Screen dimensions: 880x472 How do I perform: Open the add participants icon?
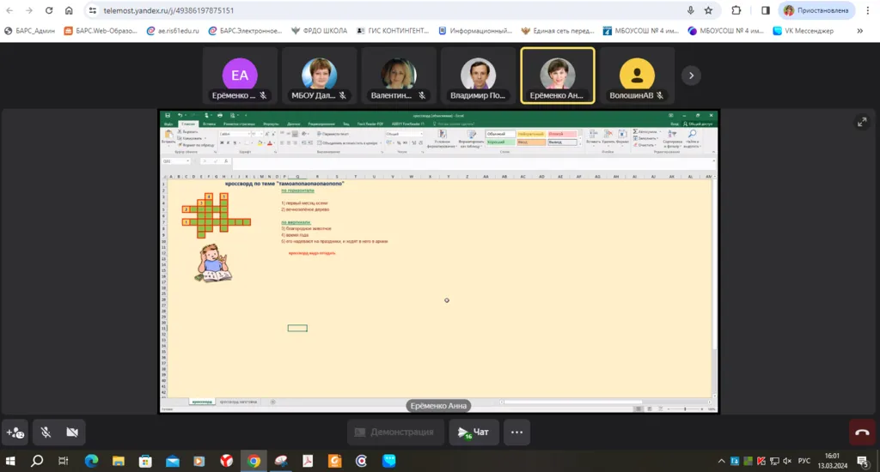(15, 433)
